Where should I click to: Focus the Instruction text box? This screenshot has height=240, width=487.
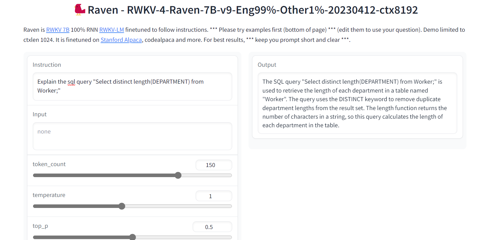(132, 86)
